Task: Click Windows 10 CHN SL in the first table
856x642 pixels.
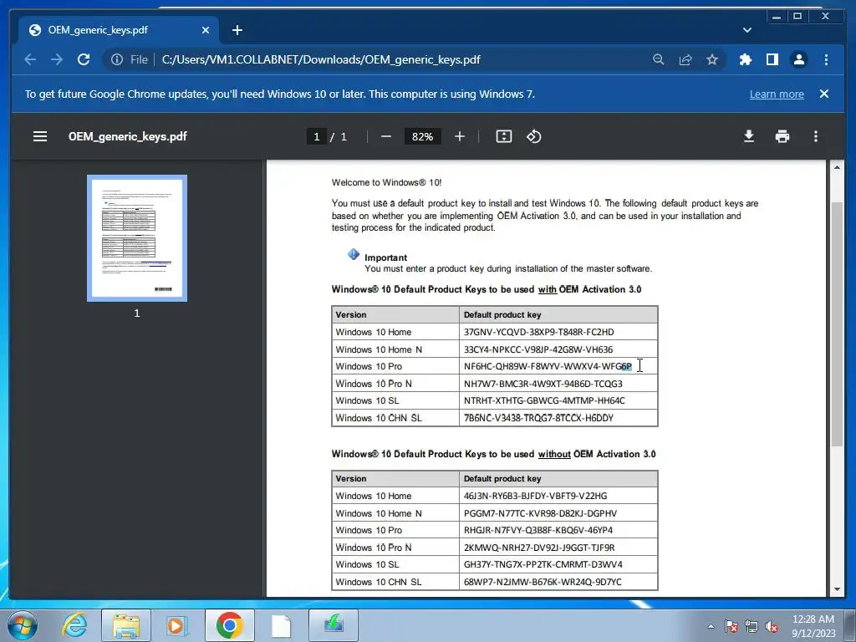Action: 379,418
